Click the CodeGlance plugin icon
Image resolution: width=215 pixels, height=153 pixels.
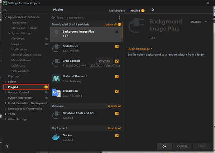56,48
